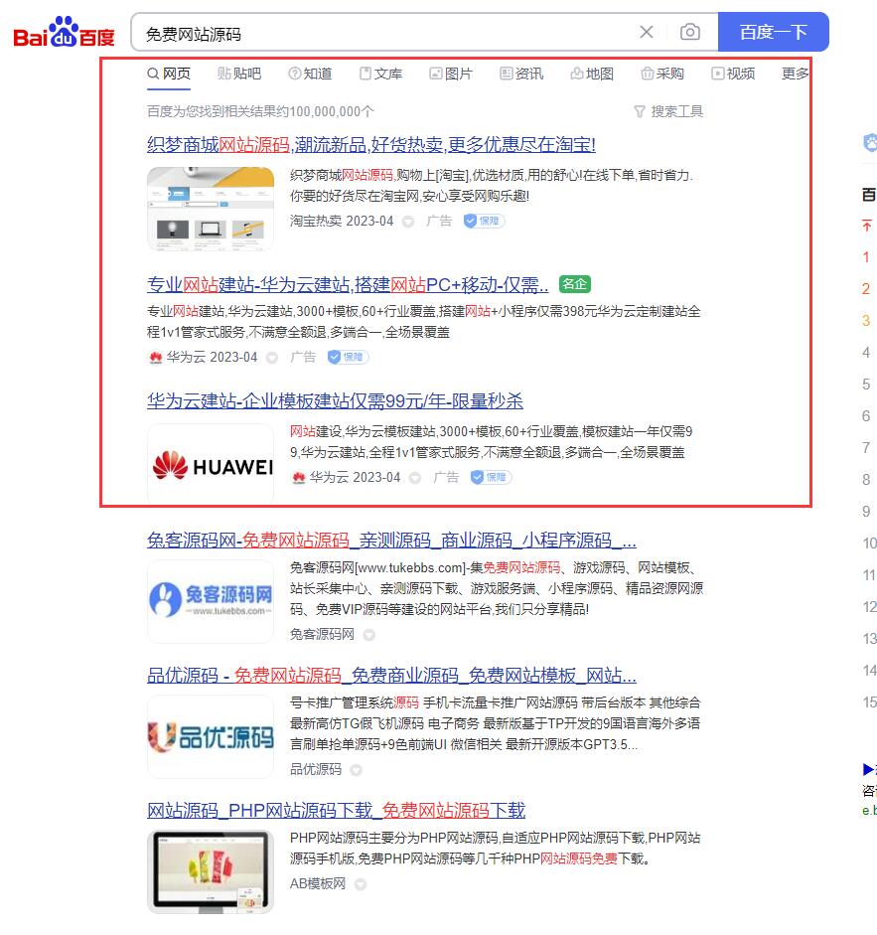Clear the search box with X icon
The image size is (877, 935).
tap(647, 32)
